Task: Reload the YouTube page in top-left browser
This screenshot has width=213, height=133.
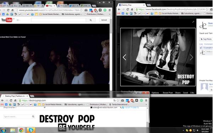Action: point(8,10)
